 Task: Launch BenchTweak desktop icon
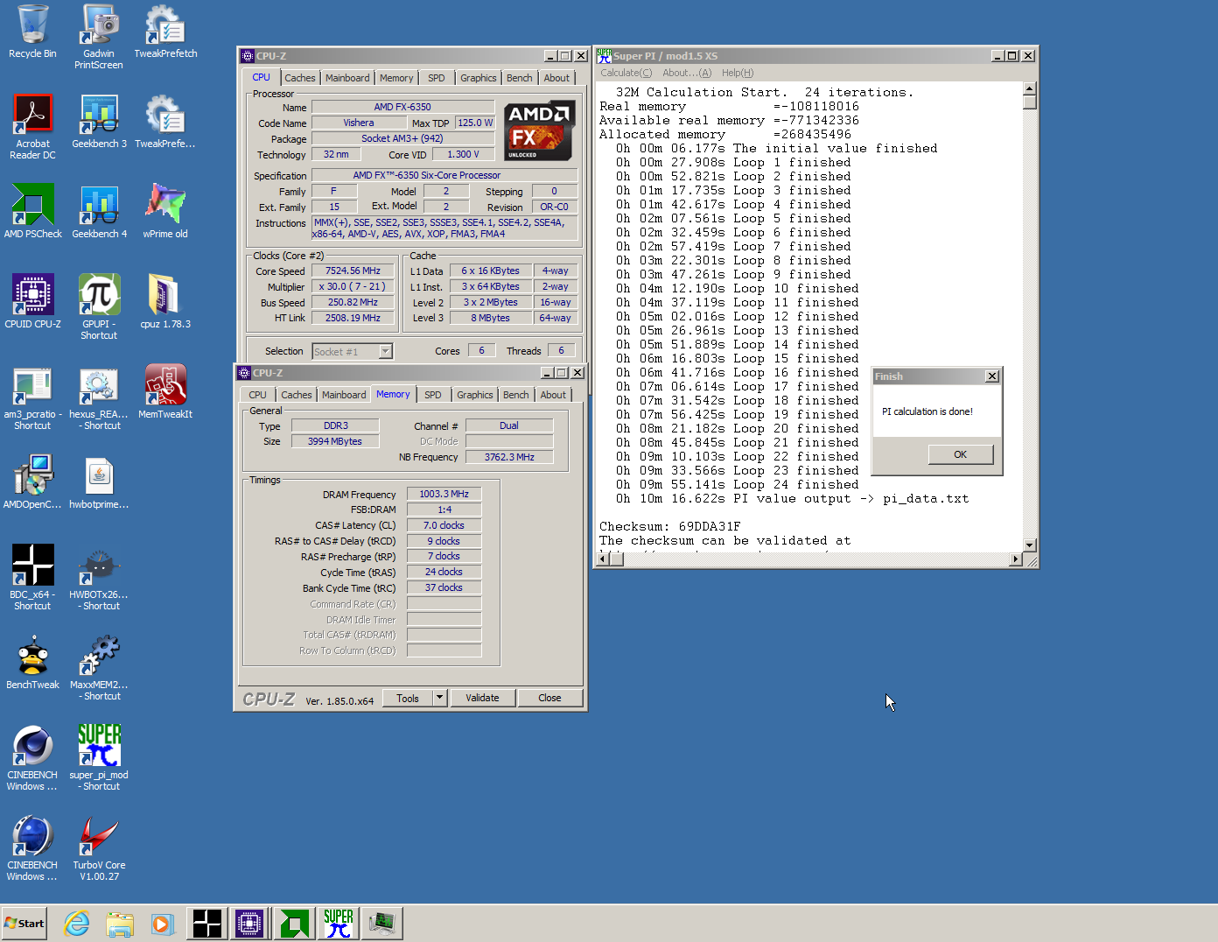pyautogui.click(x=32, y=663)
